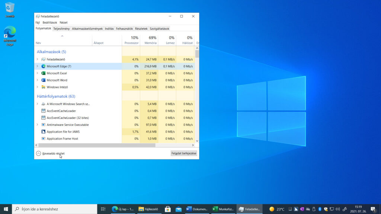Open the Beállítások menu

49,23
